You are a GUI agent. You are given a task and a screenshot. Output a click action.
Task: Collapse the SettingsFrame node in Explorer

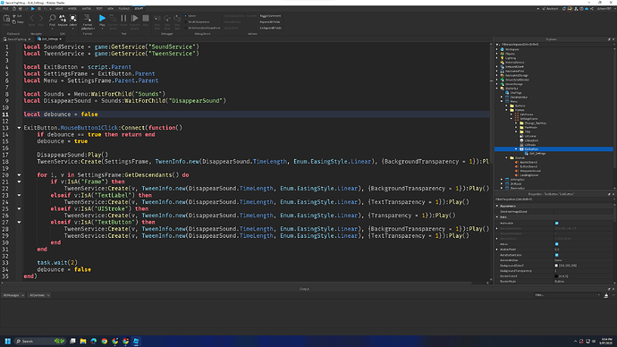(511, 119)
